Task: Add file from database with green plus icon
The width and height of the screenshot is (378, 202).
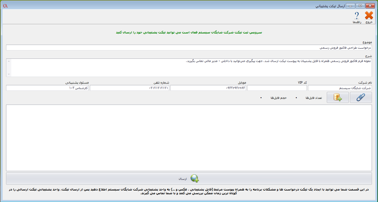Action: pos(337,97)
